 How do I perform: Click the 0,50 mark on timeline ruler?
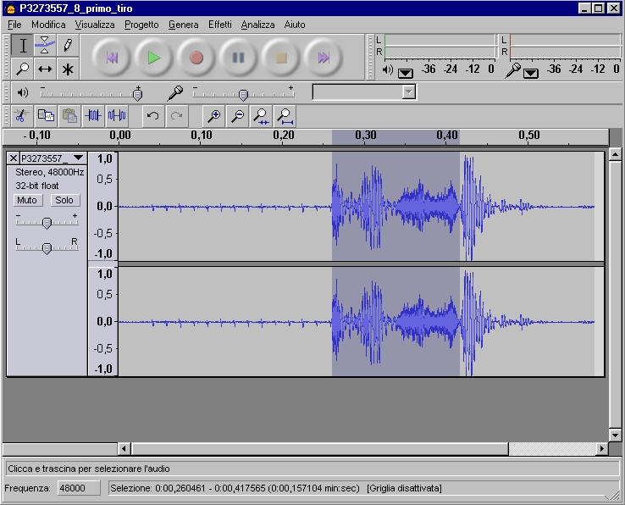click(x=529, y=136)
